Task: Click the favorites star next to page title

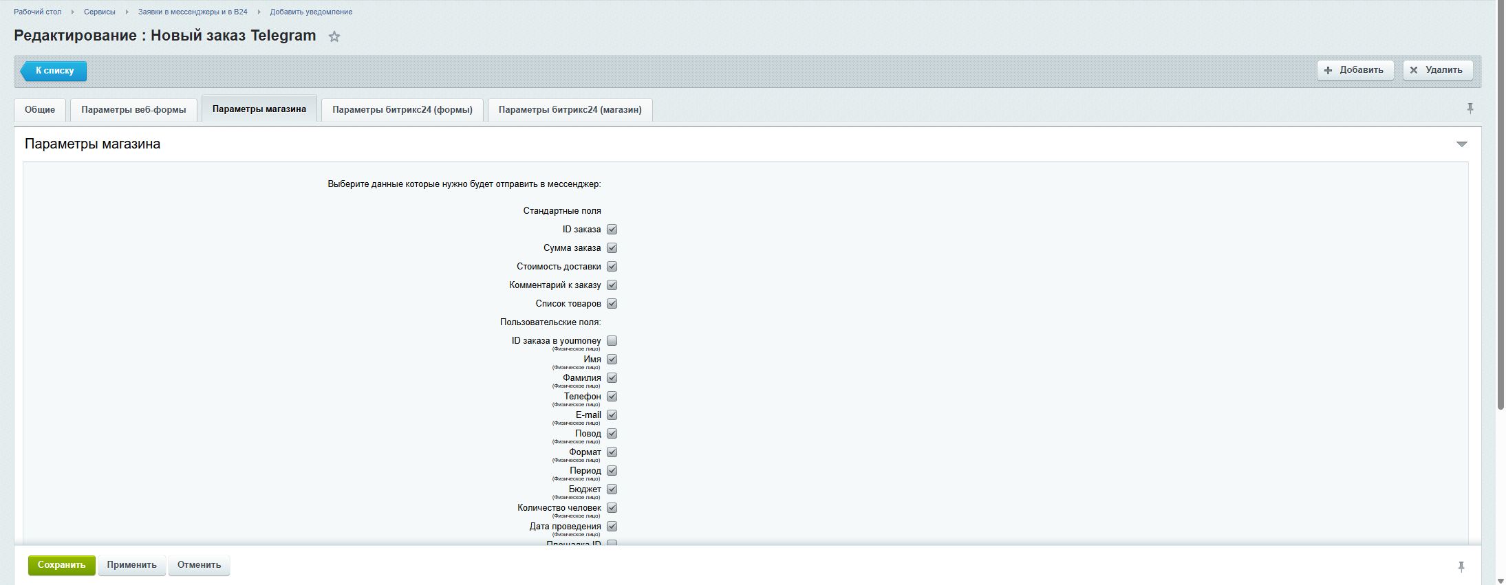Action: coord(334,37)
